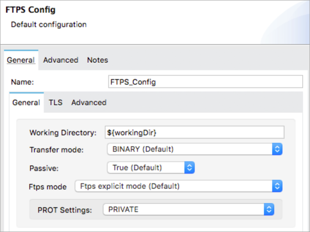Click the 'Default configuration' subtitle text
The height and width of the screenshot is (232, 310).
(49, 25)
